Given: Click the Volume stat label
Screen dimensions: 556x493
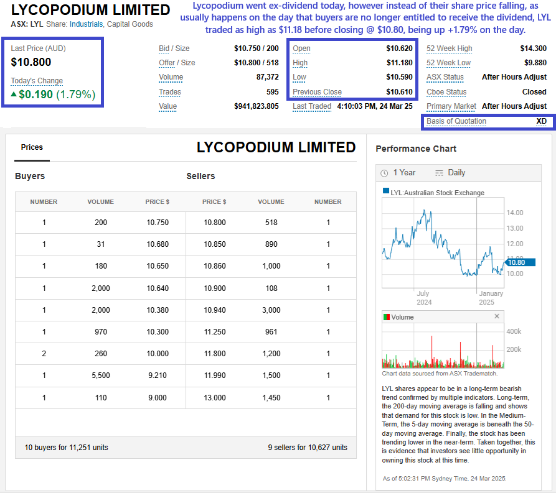Looking at the screenshot, I should [x=171, y=77].
